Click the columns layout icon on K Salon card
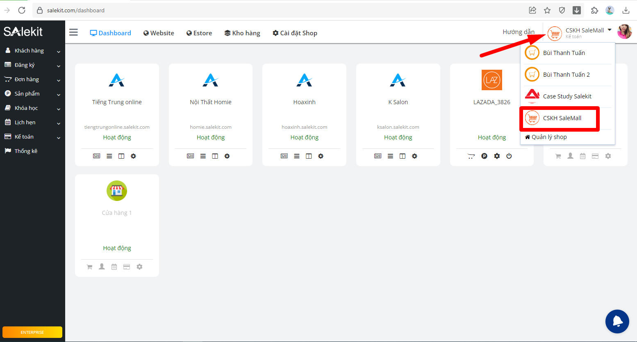The image size is (637, 342). click(403, 156)
